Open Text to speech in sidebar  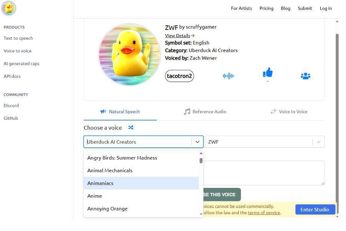[18, 38]
